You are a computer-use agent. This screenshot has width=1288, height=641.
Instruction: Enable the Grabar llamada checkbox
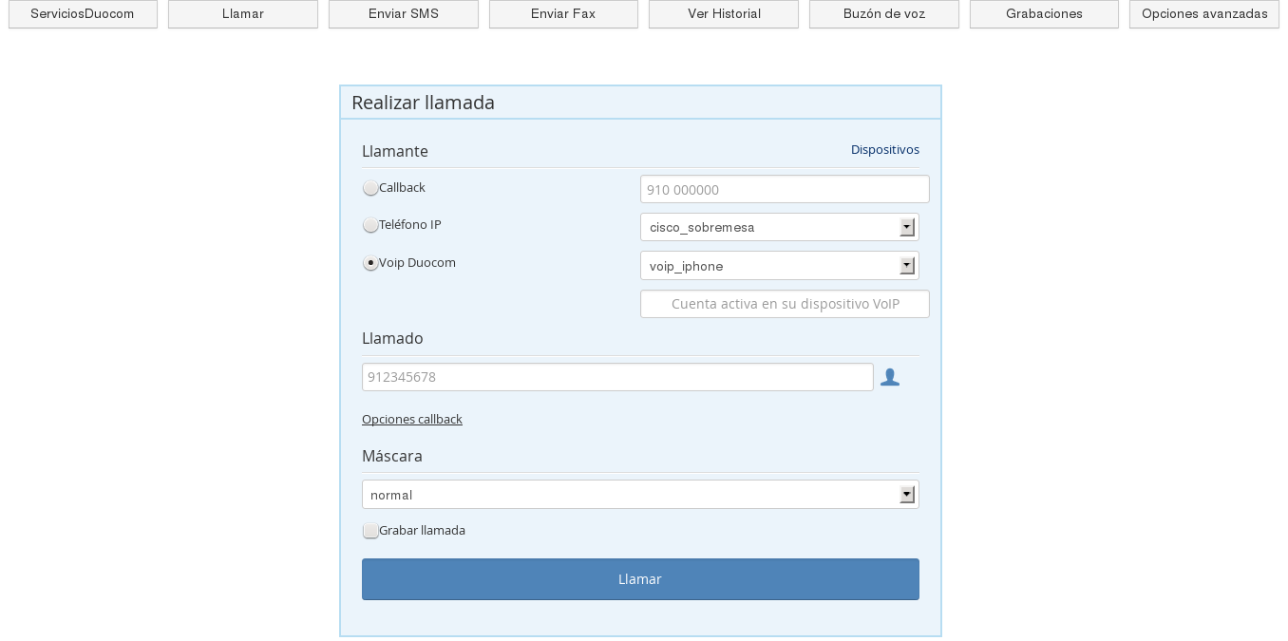tap(370, 531)
